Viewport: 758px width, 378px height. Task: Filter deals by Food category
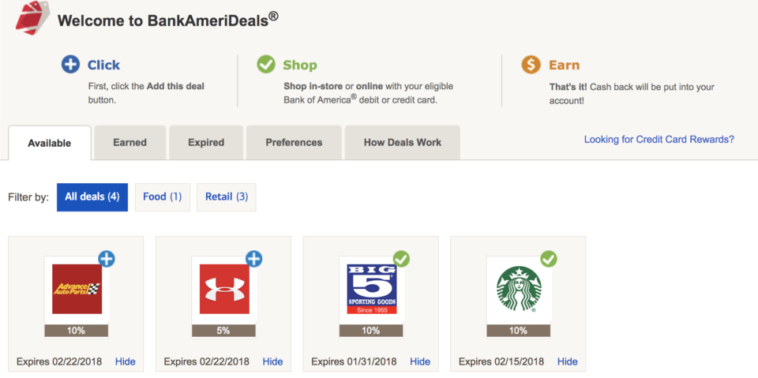click(x=163, y=197)
